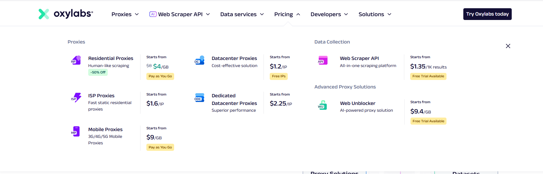The image size is (543, 174).
Task: Open the Proxies nav menu
Action: tap(125, 14)
